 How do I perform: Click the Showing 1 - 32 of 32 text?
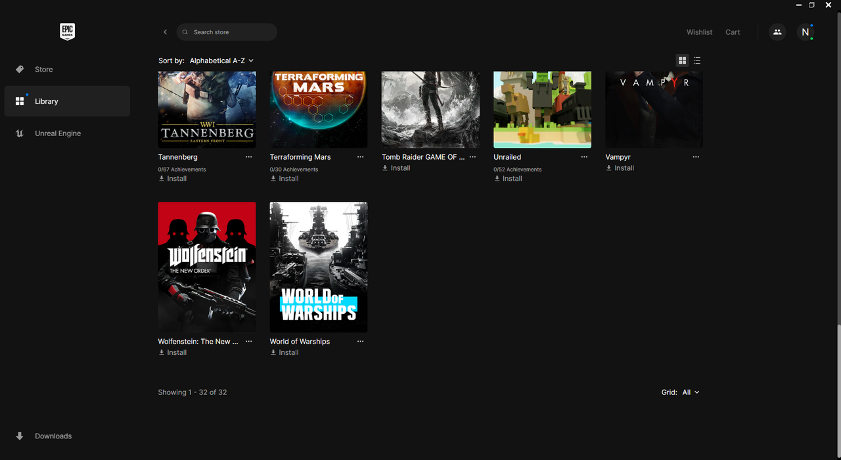pyautogui.click(x=193, y=392)
